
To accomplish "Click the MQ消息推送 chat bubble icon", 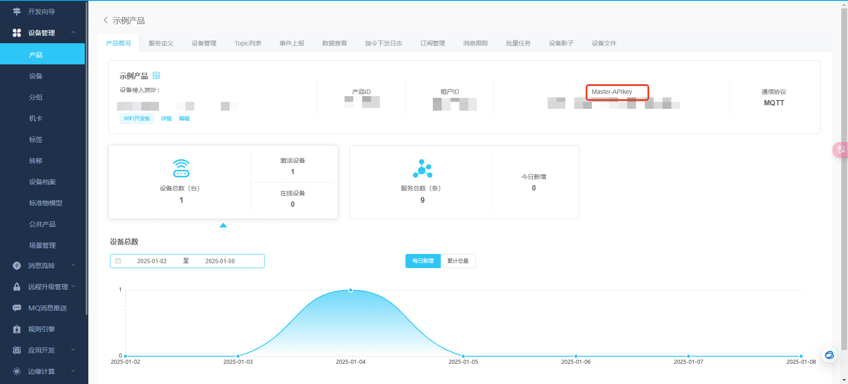I will [x=17, y=308].
